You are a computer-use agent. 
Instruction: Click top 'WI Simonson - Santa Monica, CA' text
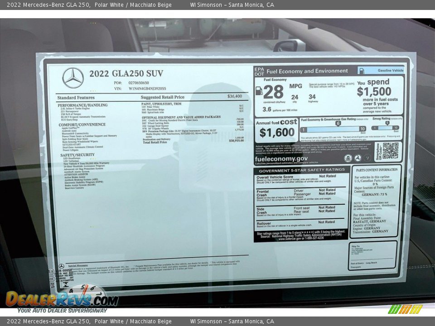[x=232, y=5]
